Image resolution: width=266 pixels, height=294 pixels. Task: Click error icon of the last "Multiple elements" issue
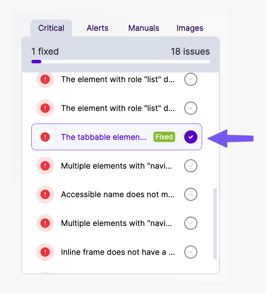(45, 223)
